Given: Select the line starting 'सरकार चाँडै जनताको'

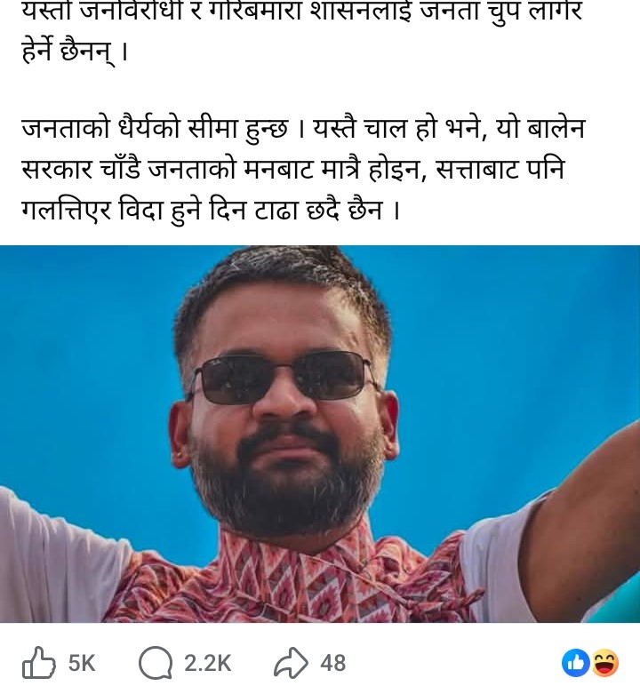Looking at the screenshot, I should (x=293, y=169).
